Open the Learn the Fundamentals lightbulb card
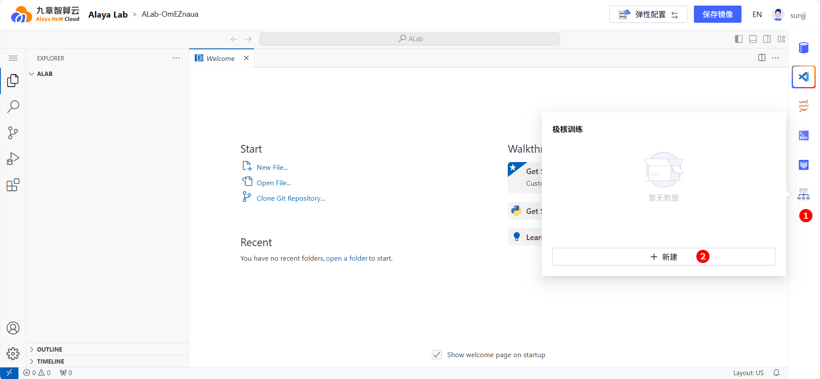Screen dimensions: 820x379 tap(525, 237)
